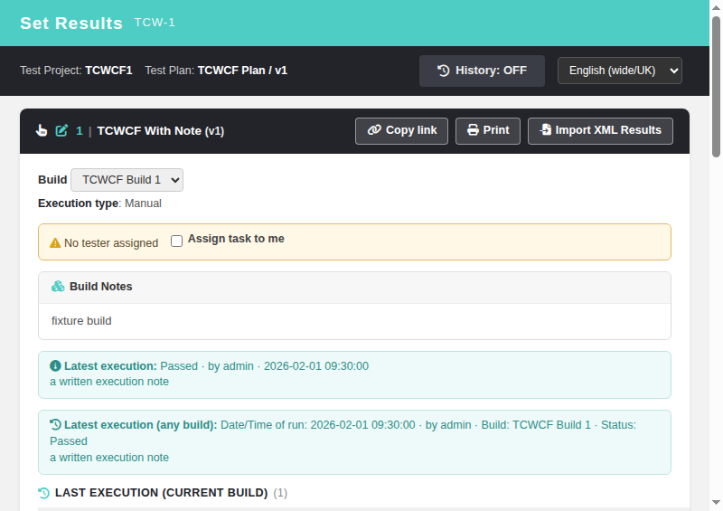This screenshot has height=511, width=723.
Task: Click the Build Notes cubes icon
Action: click(x=58, y=287)
